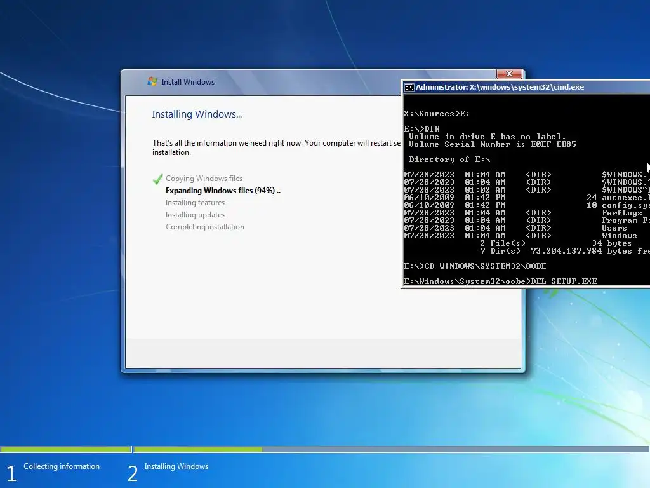This screenshot has height=488, width=650.
Task: Click the Installing Windows stage progress bar
Action: (x=391, y=449)
